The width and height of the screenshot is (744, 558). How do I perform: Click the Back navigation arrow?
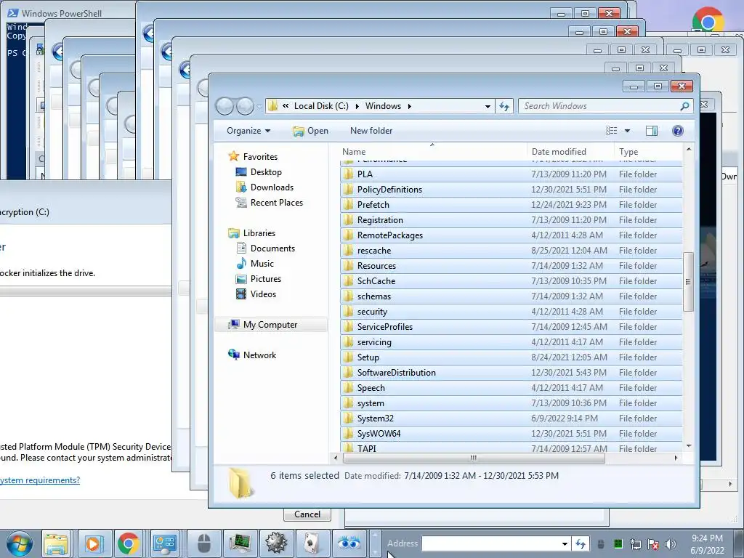pos(225,106)
